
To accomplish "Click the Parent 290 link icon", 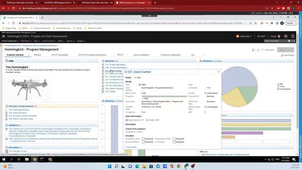I will tap(147, 120).
